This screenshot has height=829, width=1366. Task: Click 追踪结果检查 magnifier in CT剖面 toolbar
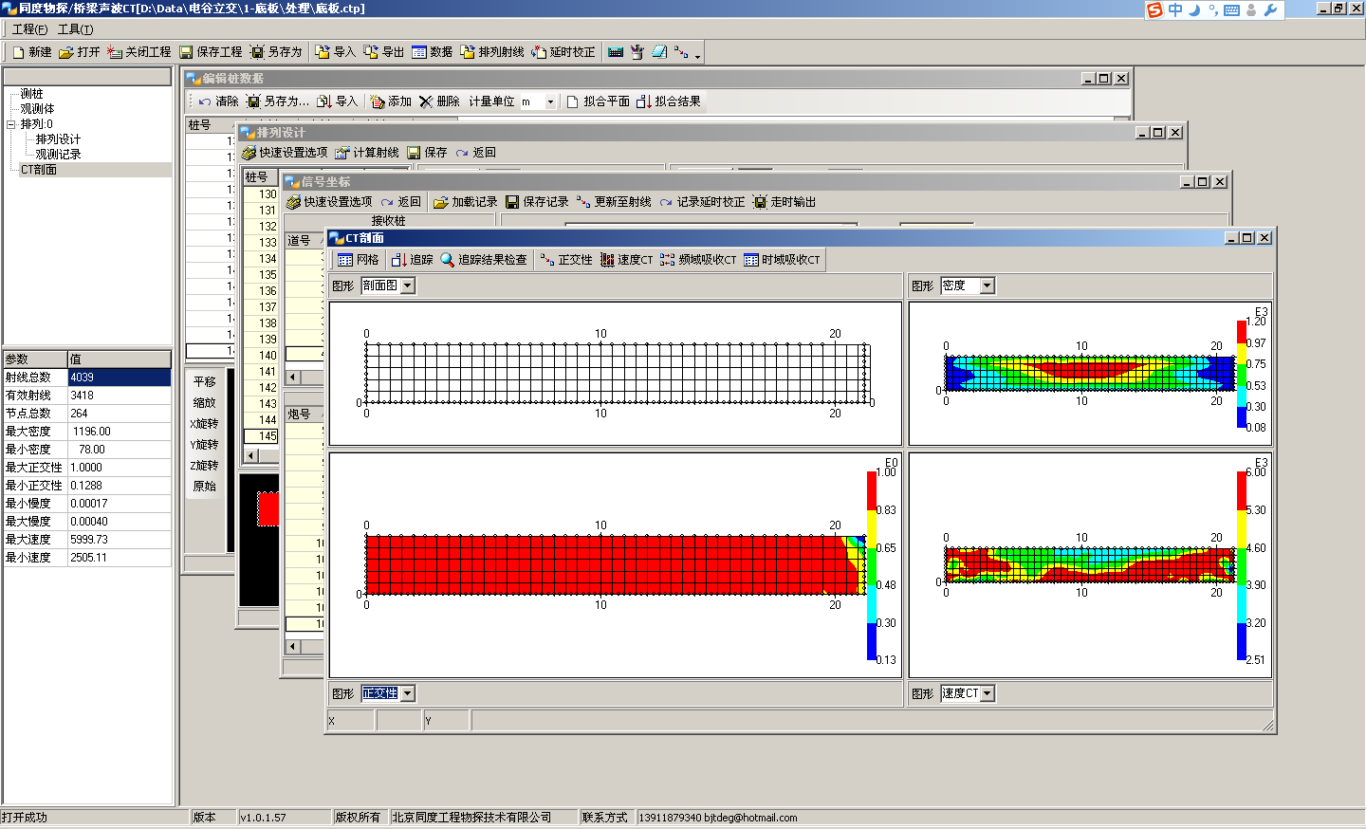coord(484,260)
